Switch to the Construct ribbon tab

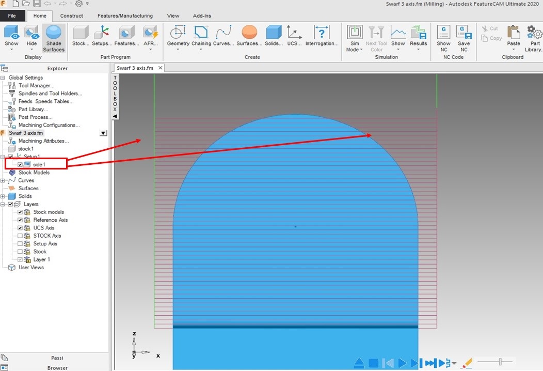click(x=72, y=16)
